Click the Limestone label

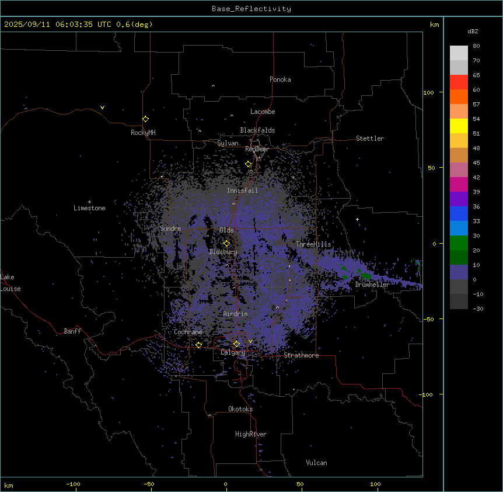89,208
